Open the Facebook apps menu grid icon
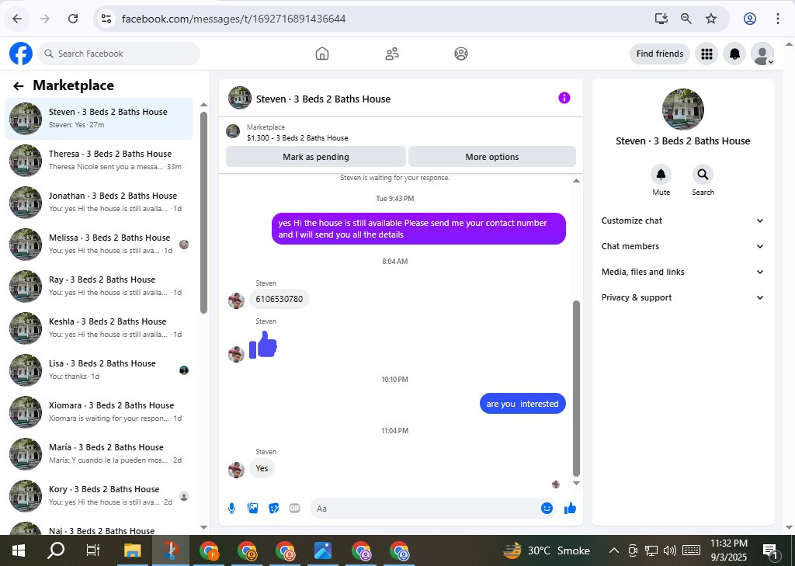 [x=706, y=54]
